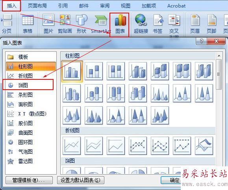Select 条形图 chart category

point(31,95)
